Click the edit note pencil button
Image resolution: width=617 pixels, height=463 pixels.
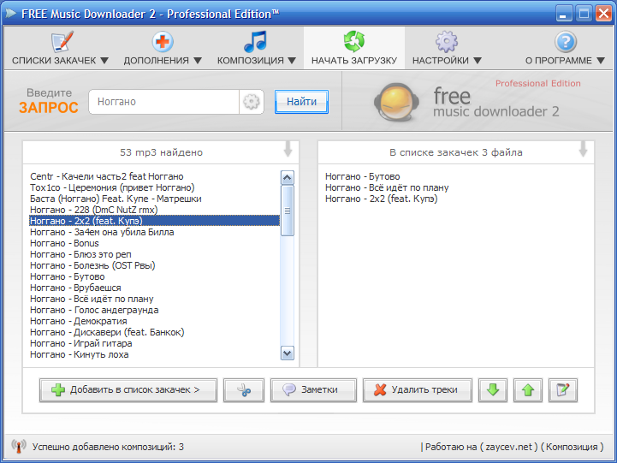tap(563, 390)
